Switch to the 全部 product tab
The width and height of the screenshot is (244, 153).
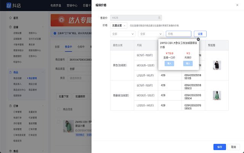[x=57, y=47]
